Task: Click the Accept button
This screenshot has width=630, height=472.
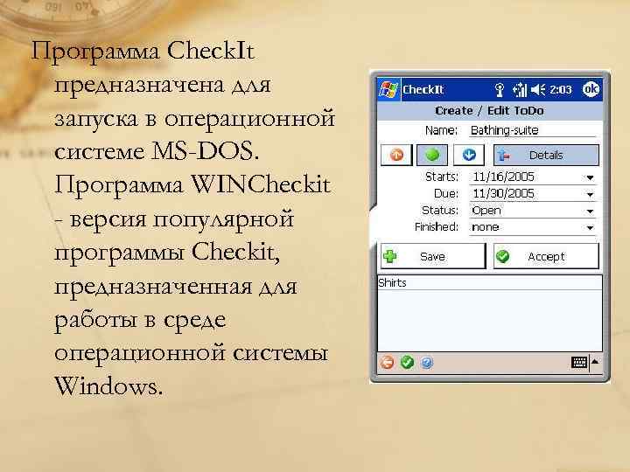Action: pyautogui.click(x=546, y=256)
